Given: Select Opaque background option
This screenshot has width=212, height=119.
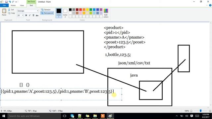Looking at the screenshot, I should click(46, 10).
